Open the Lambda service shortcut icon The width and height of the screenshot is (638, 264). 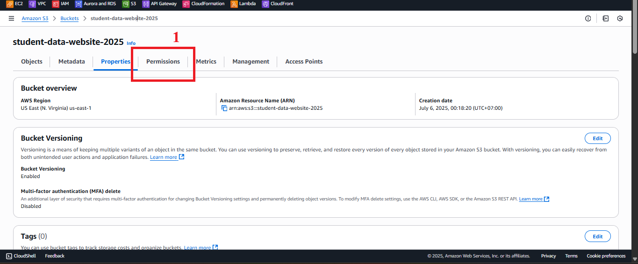click(234, 4)
